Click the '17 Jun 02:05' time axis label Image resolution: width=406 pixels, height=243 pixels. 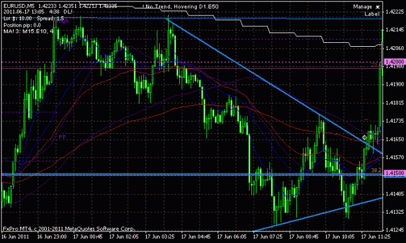point(124,237)
